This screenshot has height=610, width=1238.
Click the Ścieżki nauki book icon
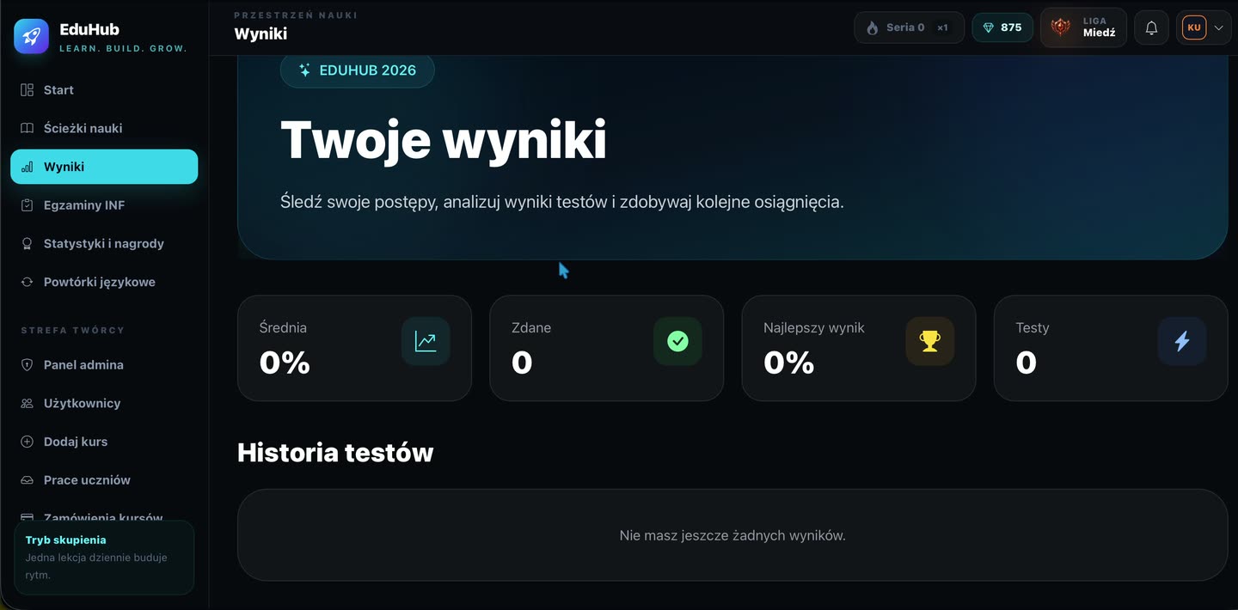click(x=27, y=128)
